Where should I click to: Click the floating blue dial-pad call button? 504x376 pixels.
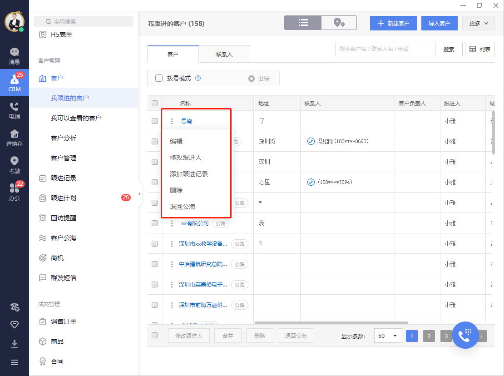click(465, 336)
